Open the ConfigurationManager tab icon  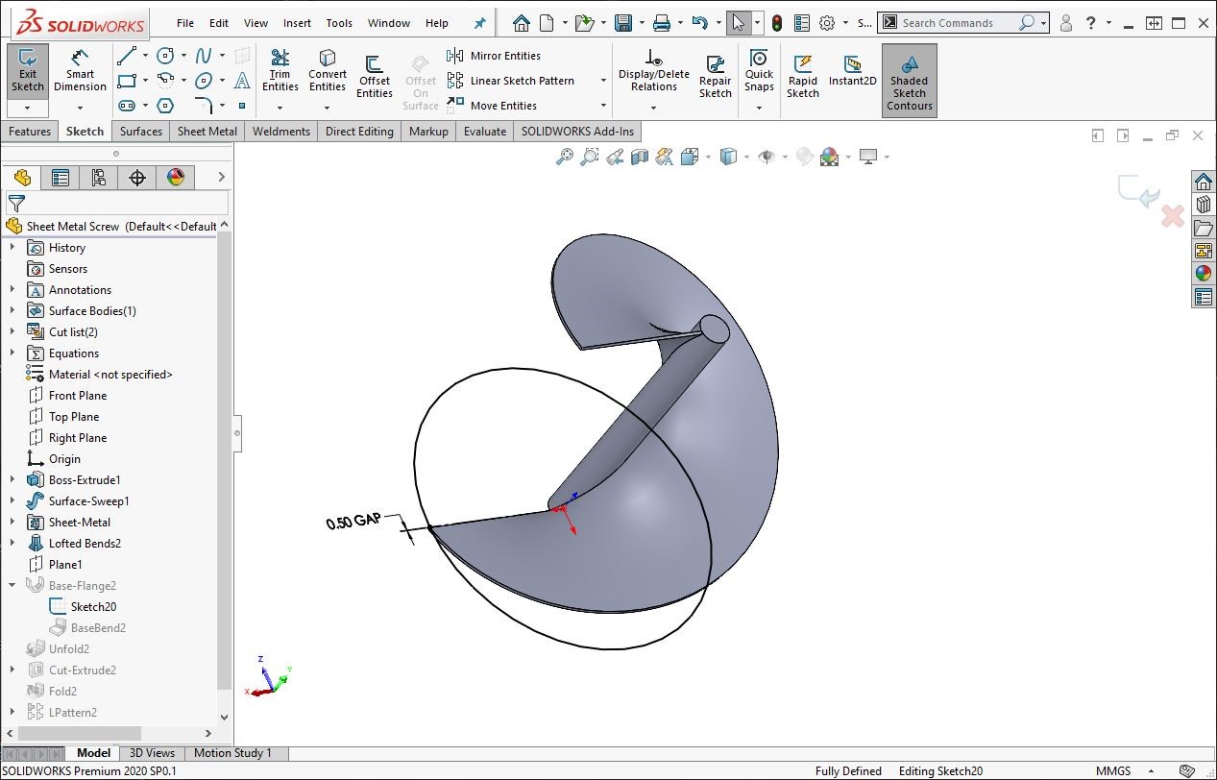98,178
